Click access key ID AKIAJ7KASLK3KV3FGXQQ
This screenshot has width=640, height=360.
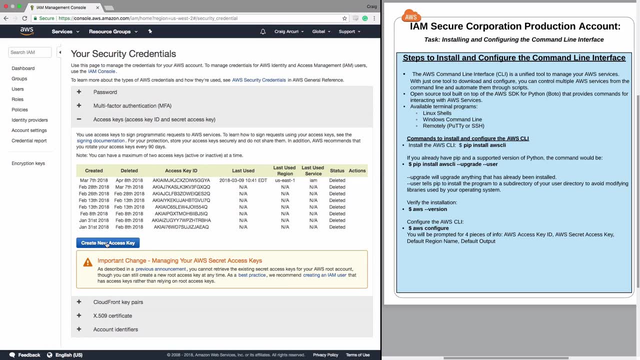(x=181, y=187)
